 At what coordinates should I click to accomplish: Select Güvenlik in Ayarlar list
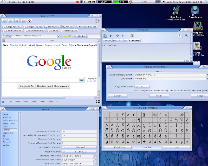click(x=7, y=142)
